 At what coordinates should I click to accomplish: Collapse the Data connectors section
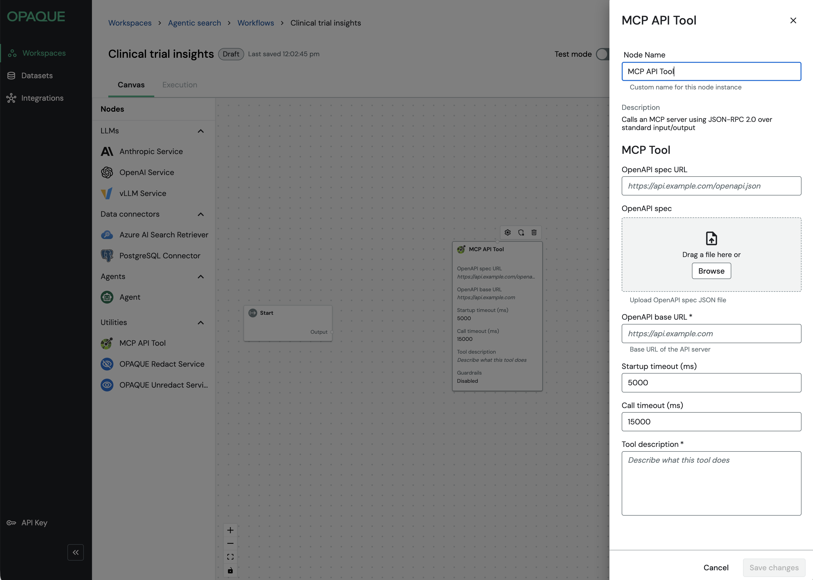pos(201,214)
